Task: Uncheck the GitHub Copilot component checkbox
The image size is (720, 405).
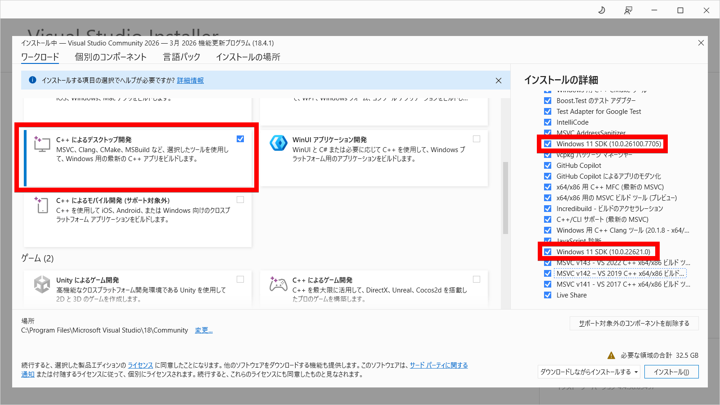Action: coord(548,166)
